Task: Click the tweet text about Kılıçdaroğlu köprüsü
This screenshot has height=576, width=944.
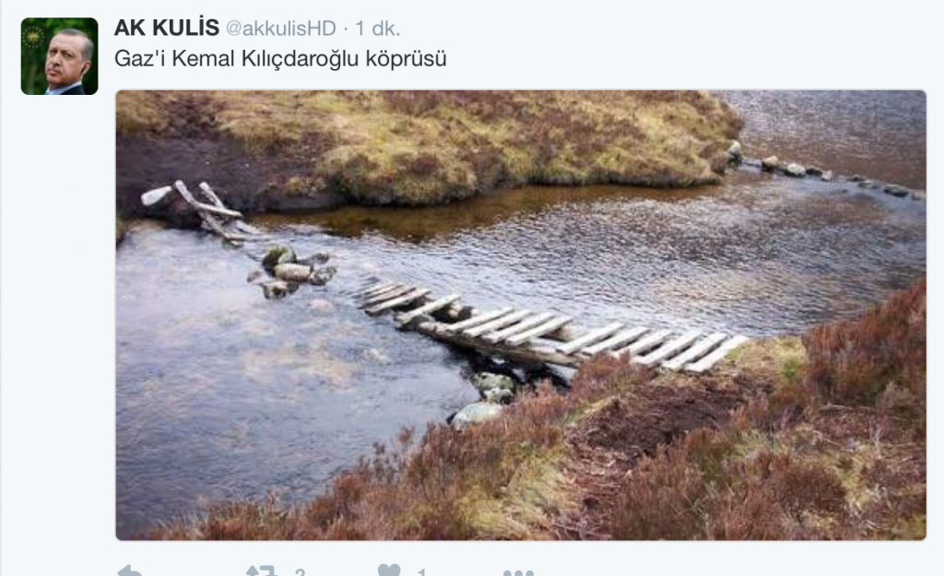Action: click(x=280, y=59)
